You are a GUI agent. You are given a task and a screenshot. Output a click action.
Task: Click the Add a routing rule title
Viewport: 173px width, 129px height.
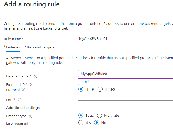point(32,4)
